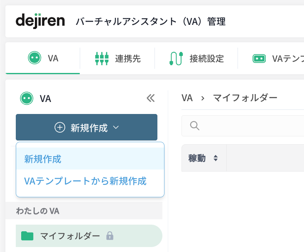Click the green マイフォルダー folder icon
Screen dimensions: 304x252
27,236
